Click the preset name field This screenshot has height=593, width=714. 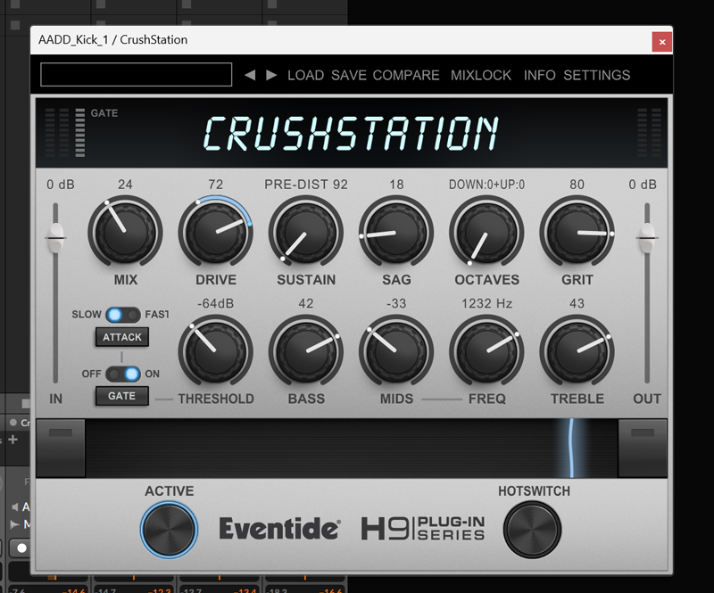(137, 75)
